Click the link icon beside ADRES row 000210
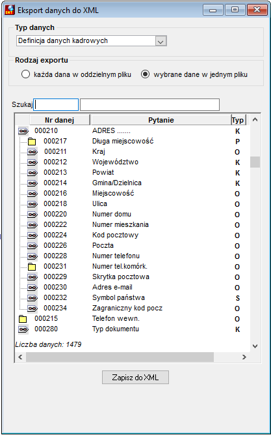The image size is (271, 435). coord(23,130)
